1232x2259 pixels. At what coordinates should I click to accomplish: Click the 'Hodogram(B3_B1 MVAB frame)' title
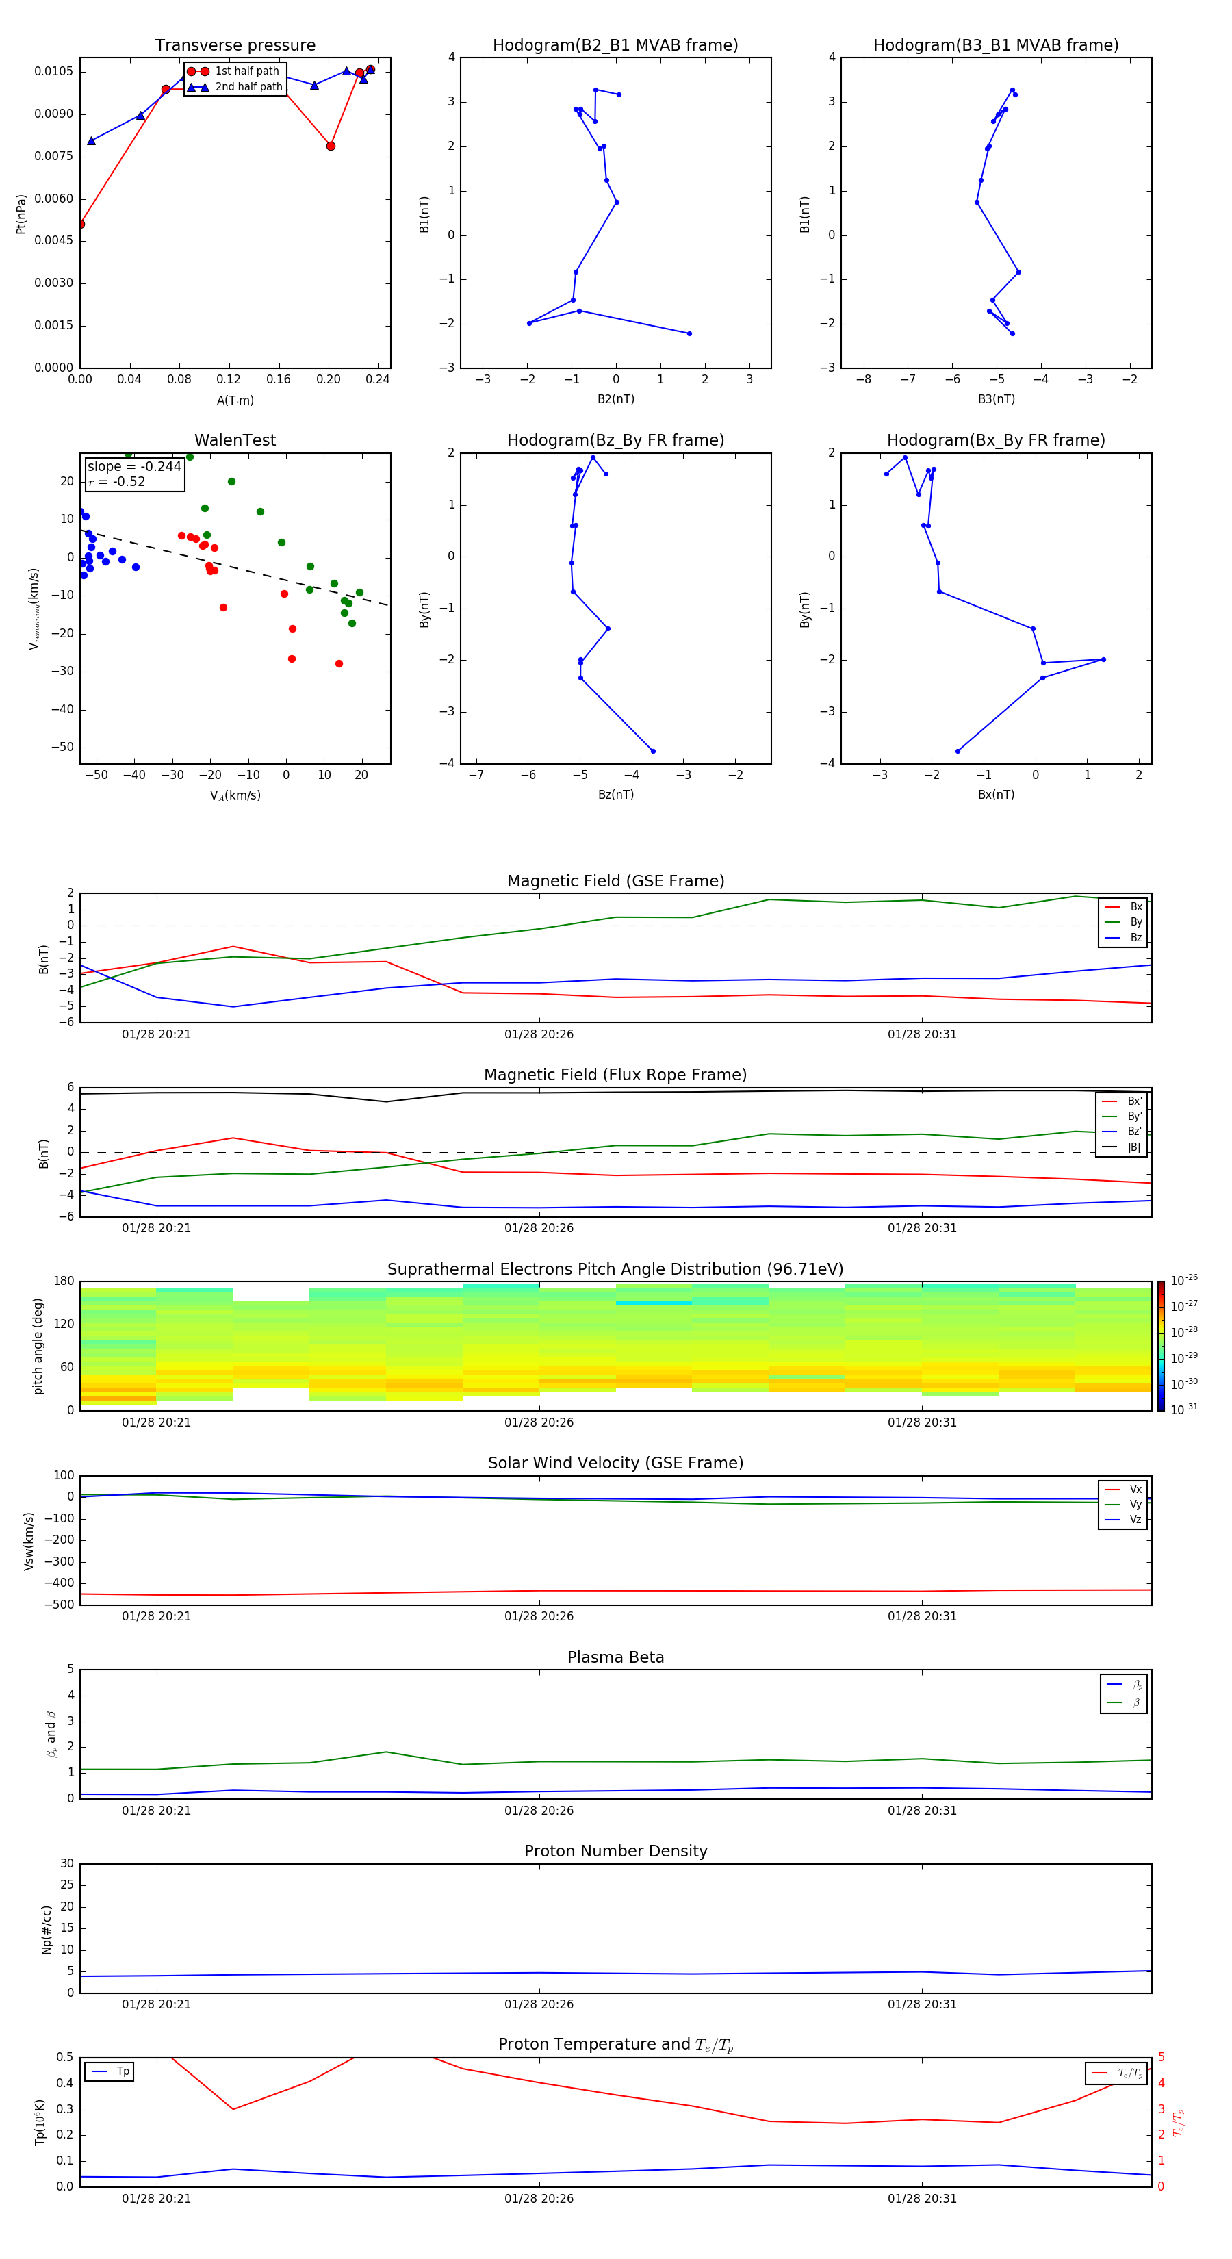pyautogui.click(x=996, y=46)
